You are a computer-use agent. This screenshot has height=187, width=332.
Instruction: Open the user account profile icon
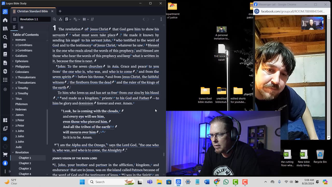pos(5,163)
